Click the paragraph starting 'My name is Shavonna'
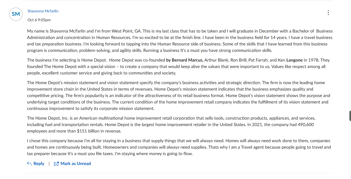 pyautogui.click(x=180, y=41)
